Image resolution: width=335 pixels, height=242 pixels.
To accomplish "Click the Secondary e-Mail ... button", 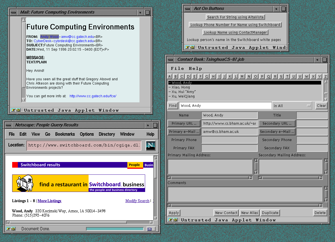I will click(x=277, y=132).
